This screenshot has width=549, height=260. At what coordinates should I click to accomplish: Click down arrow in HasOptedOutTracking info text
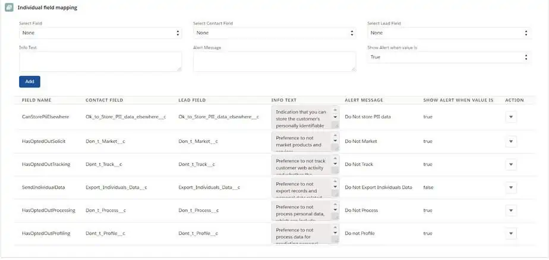[335, 164]
